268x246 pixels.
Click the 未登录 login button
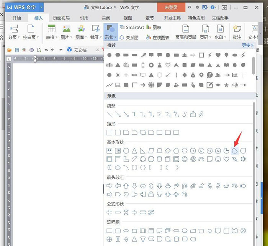point(171,8)
